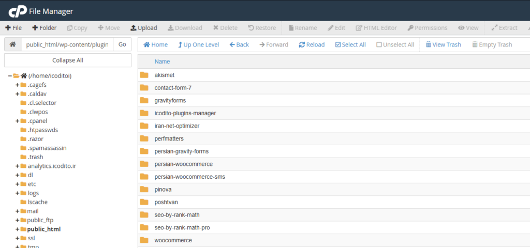
Task: Click the pinova folder icon
Action: [144, 190]
